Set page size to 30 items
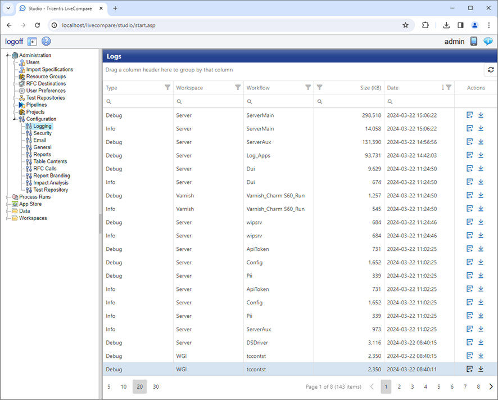The width and height of the screenshot is (498, 400). click(x=156, y=387)
